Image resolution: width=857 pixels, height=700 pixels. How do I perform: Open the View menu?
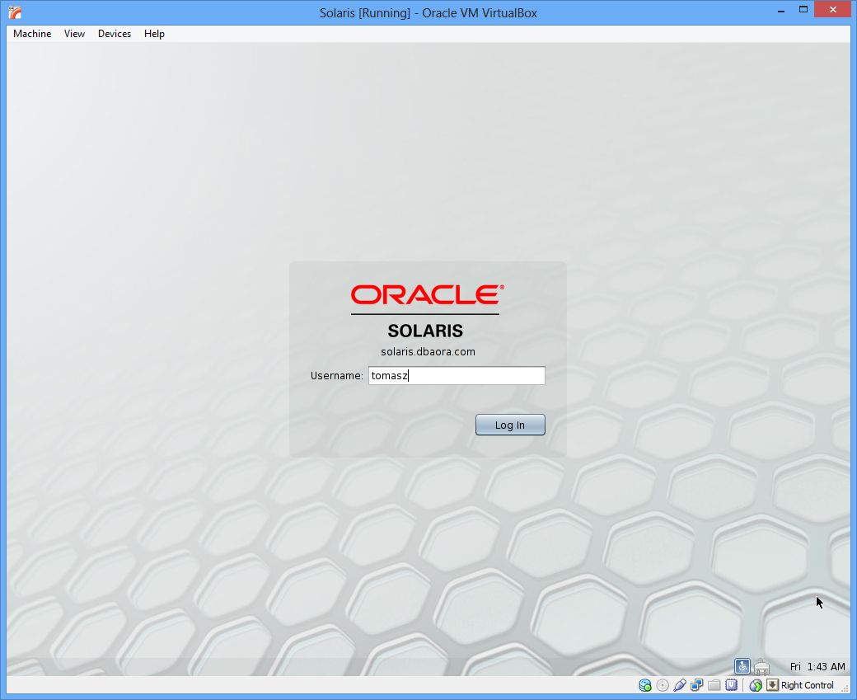(x=74, y=33)
